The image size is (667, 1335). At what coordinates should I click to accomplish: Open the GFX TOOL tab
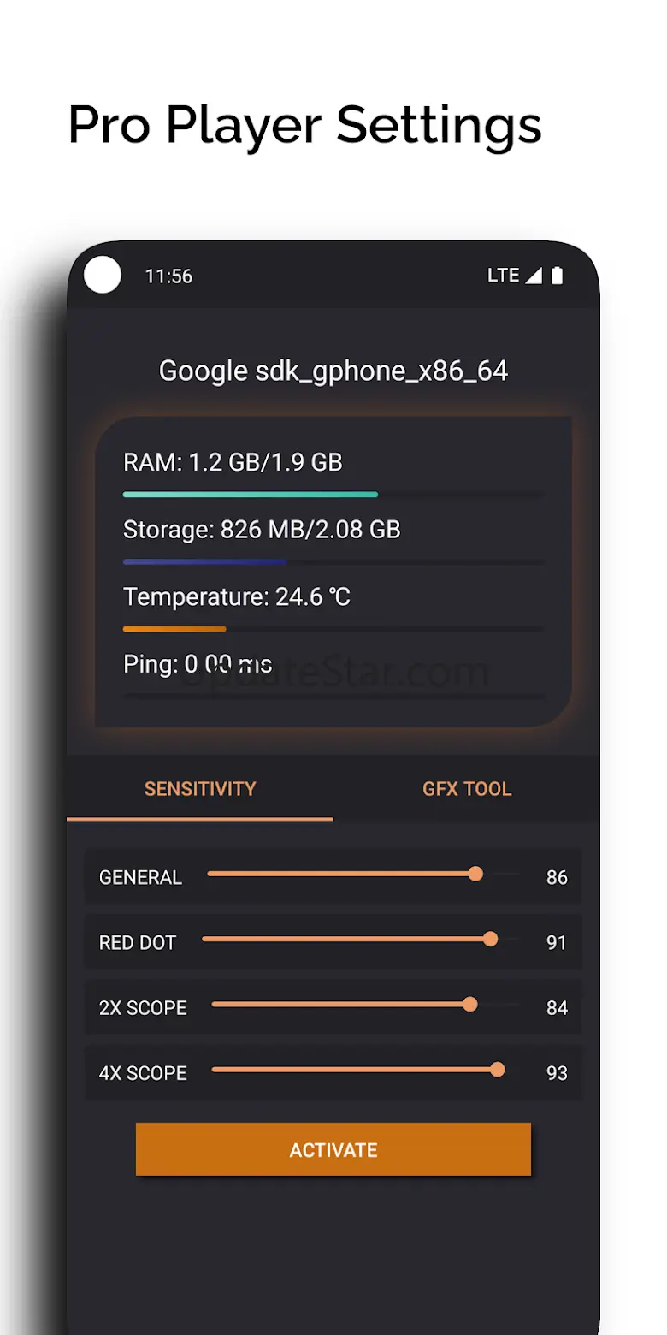467,789
